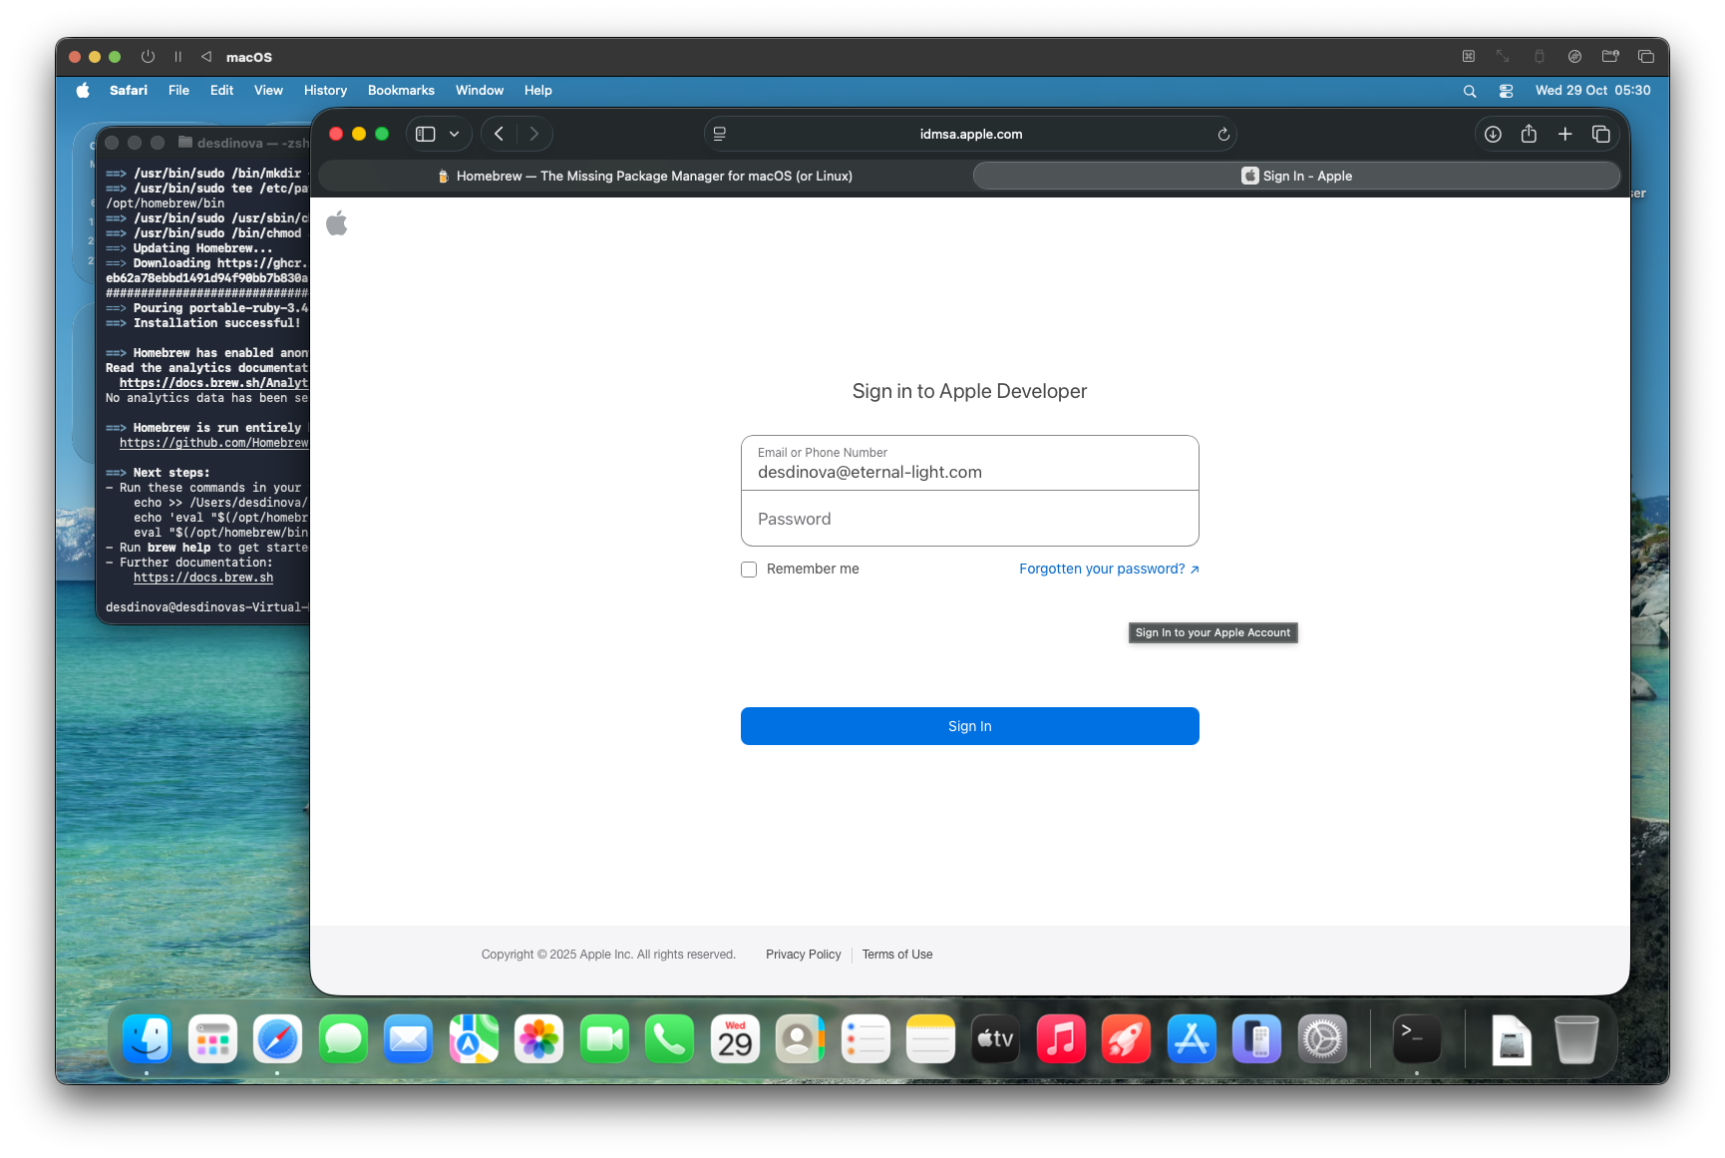Open Terminal from the Dock

point(1417,1038)
